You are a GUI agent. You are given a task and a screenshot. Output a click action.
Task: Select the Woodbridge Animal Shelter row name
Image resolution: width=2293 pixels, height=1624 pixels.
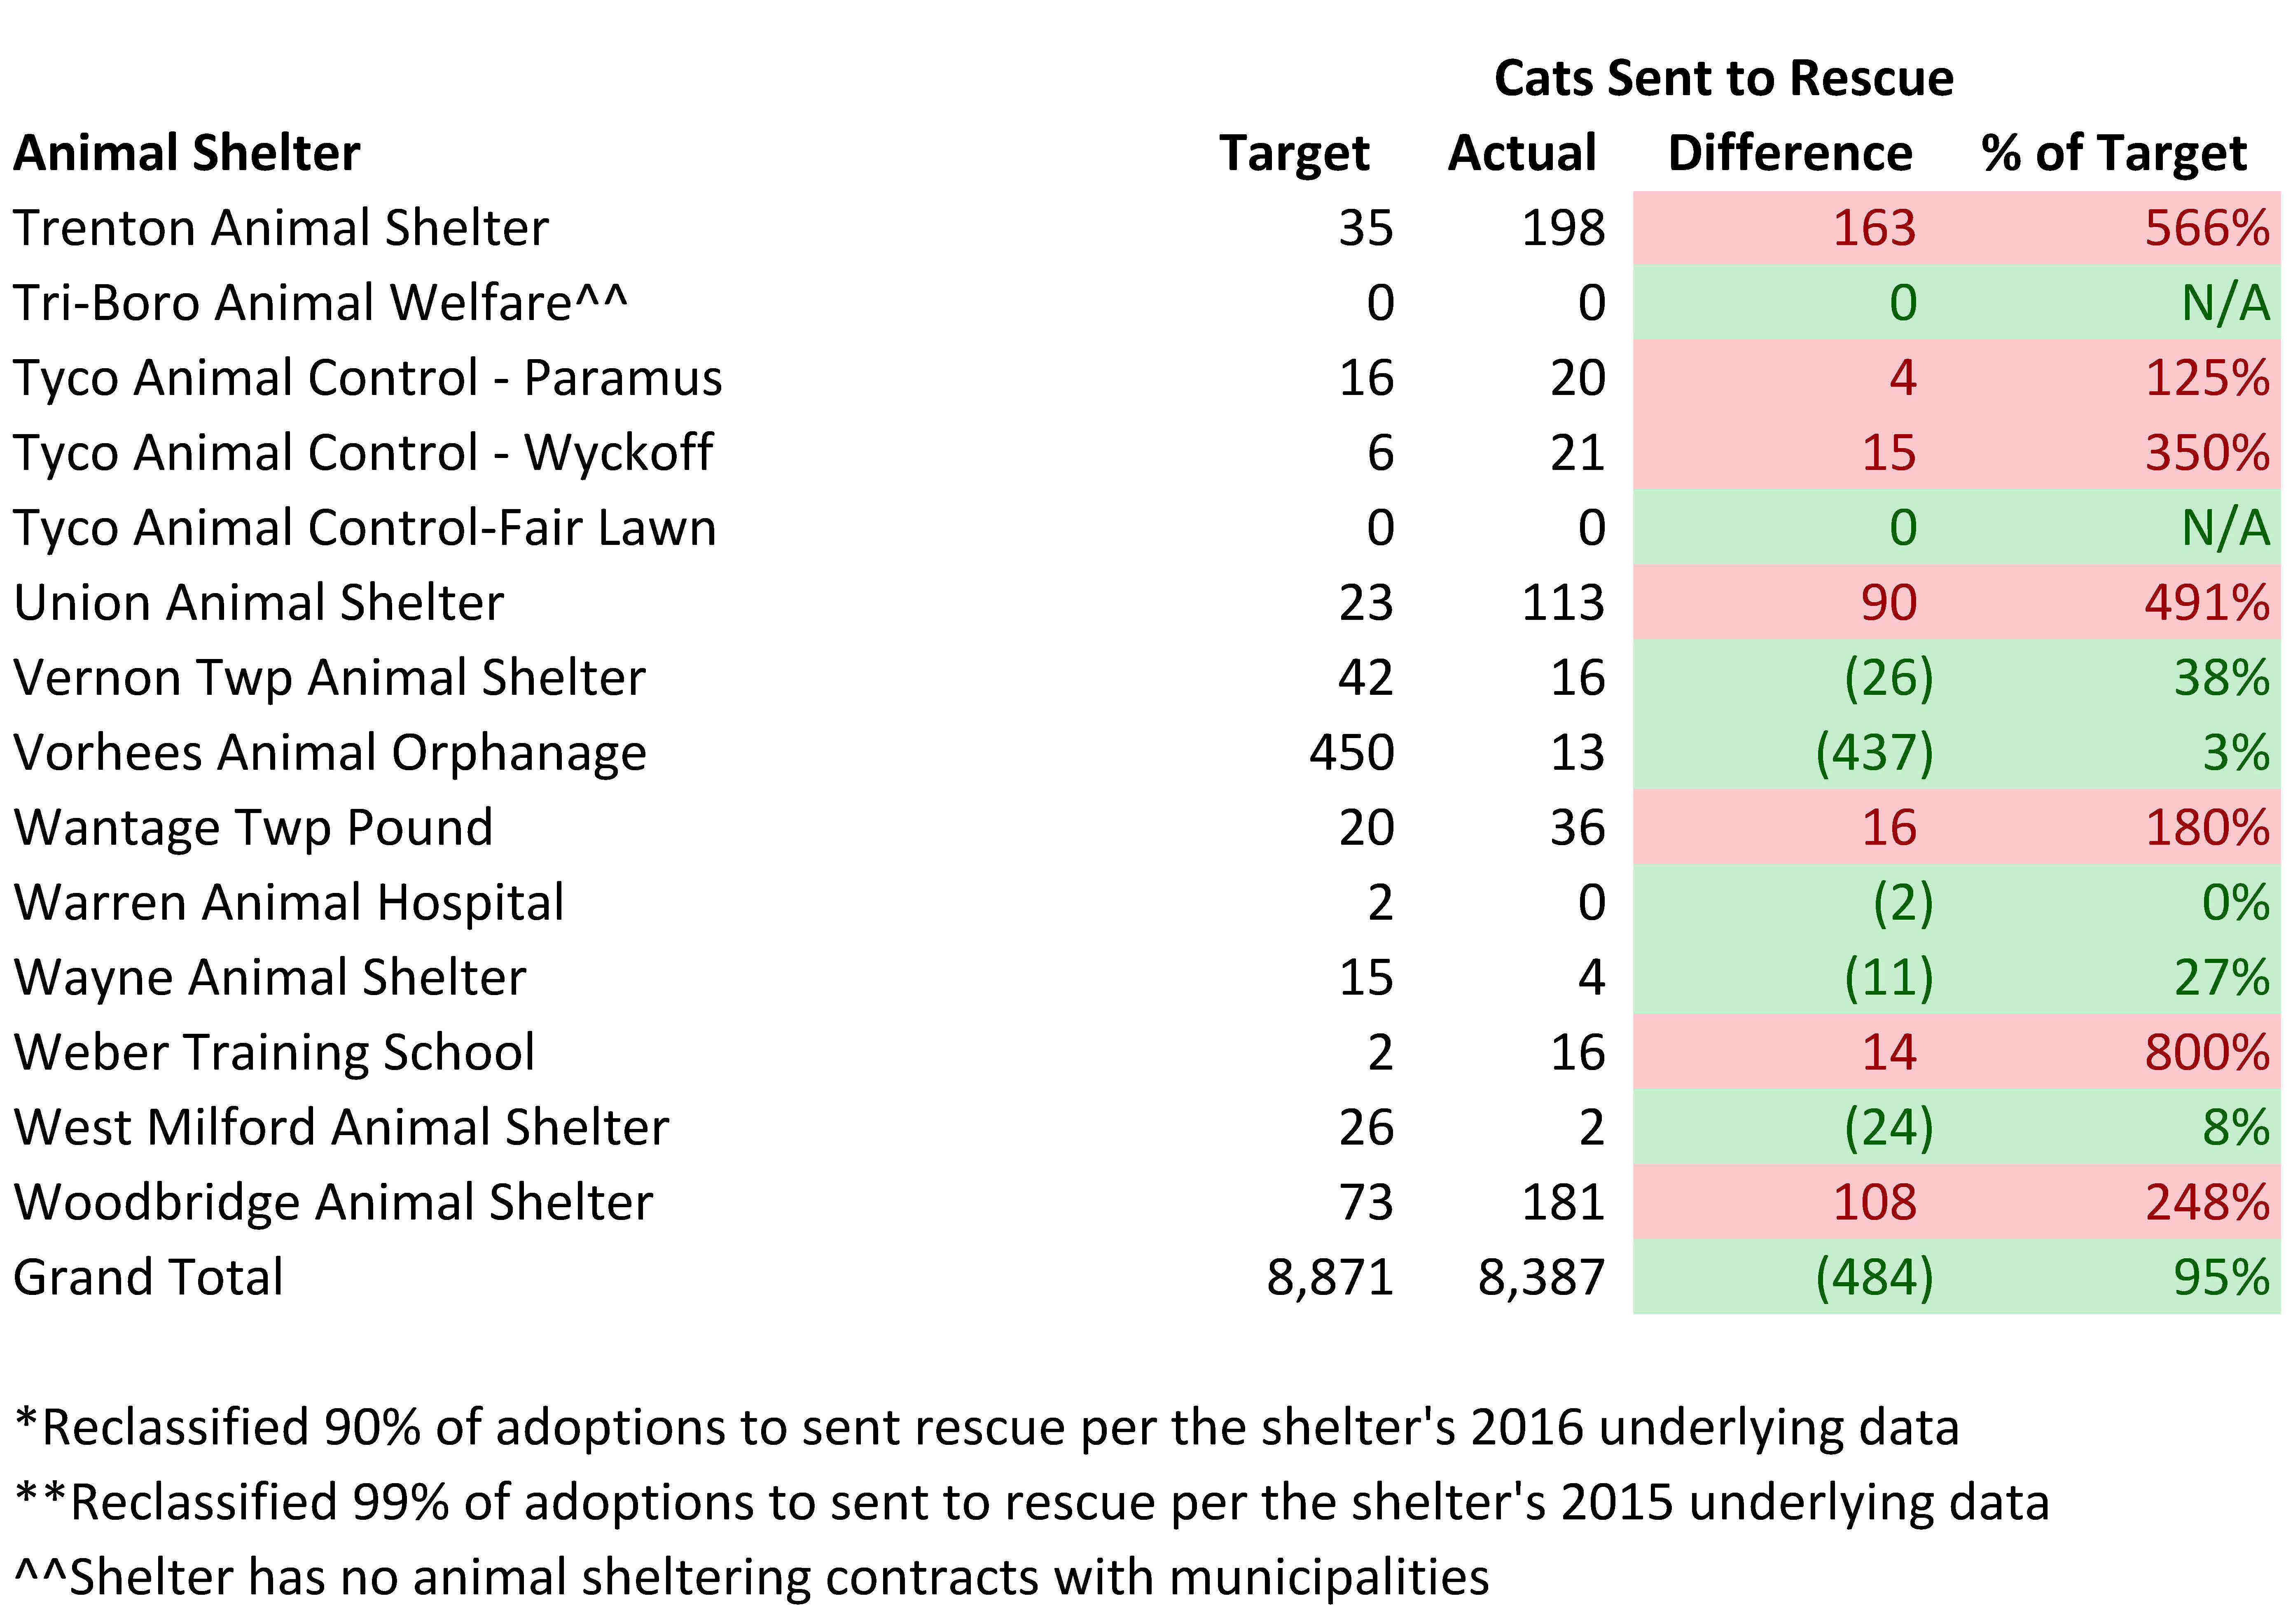tap(333, 1202)
